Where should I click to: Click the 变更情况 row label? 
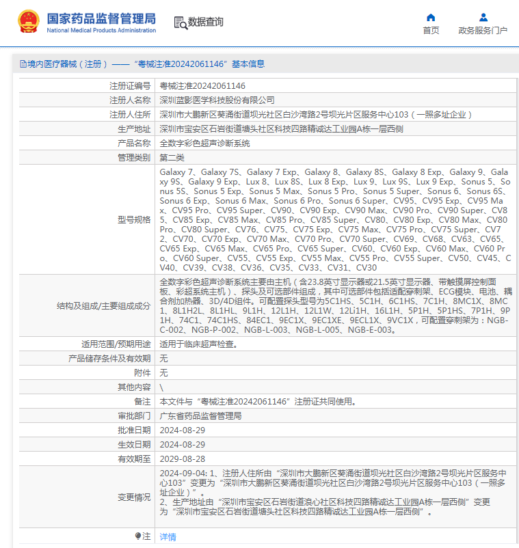tap(133, 497)
